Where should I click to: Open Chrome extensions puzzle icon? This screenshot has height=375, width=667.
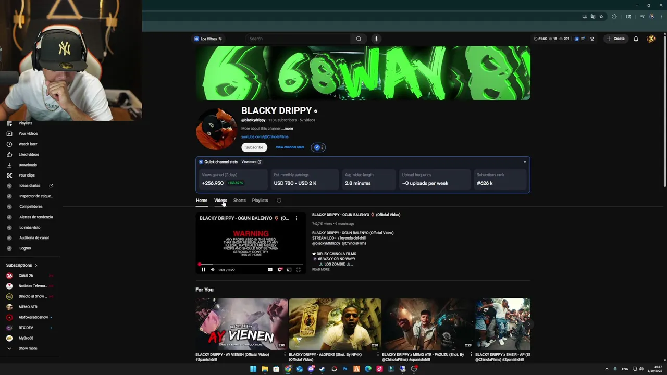point(614,16)
